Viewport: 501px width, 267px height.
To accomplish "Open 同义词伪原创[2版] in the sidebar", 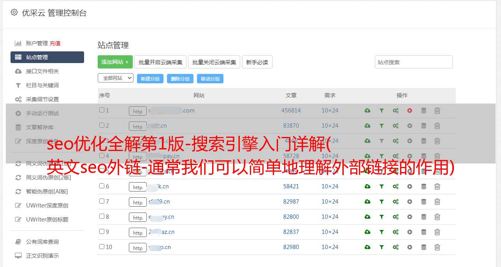I will (x=49, y=177).
